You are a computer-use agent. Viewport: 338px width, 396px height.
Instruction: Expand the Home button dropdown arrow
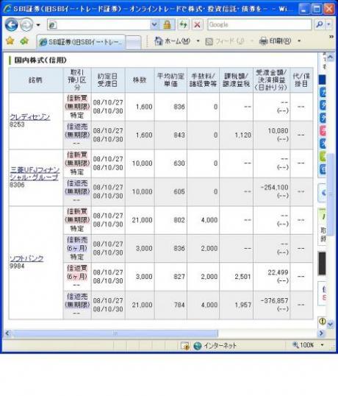[198, 41]
